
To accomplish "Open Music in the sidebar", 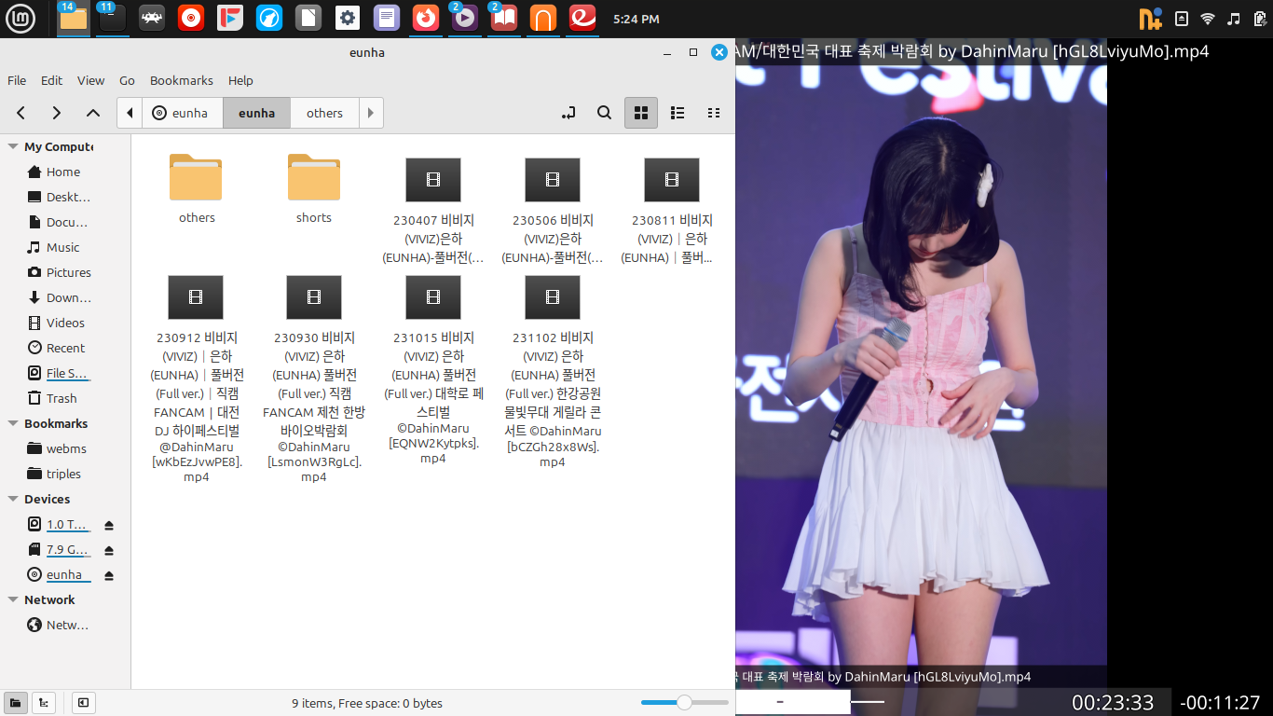I will point(62,247).
